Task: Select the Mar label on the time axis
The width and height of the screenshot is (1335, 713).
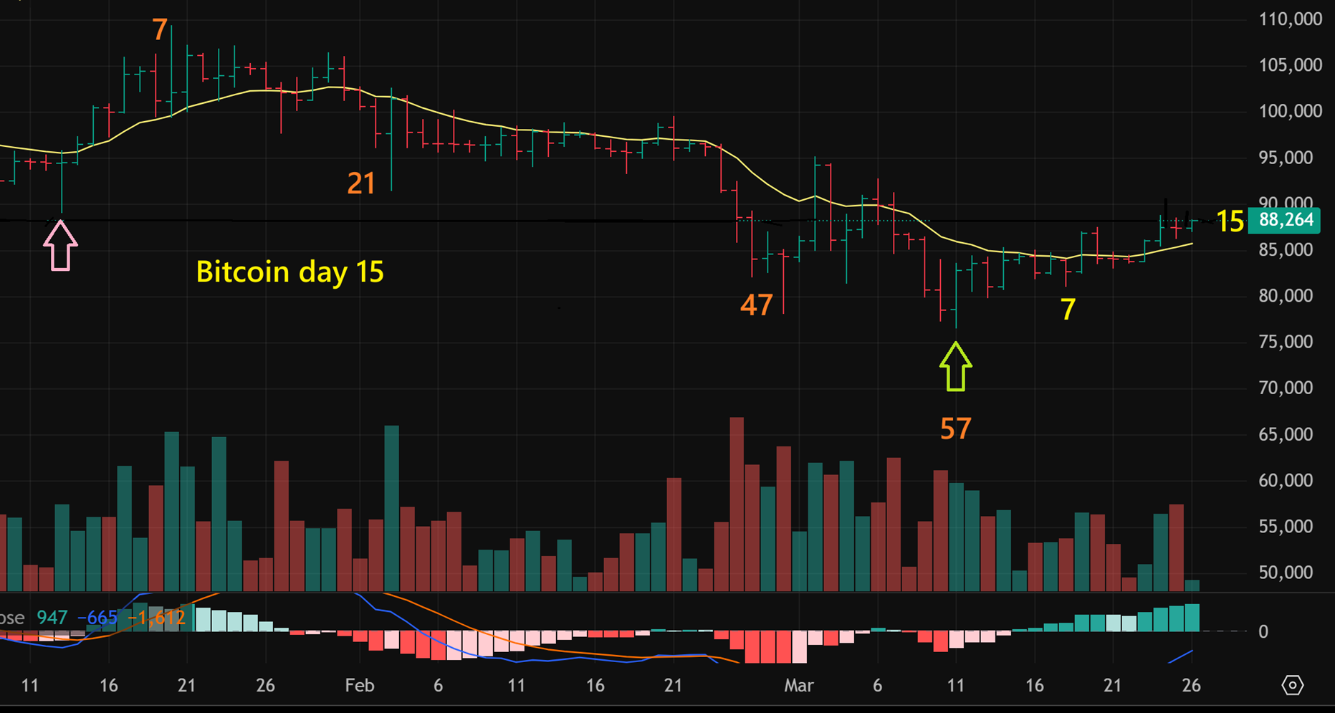Action: coord(799,686)
